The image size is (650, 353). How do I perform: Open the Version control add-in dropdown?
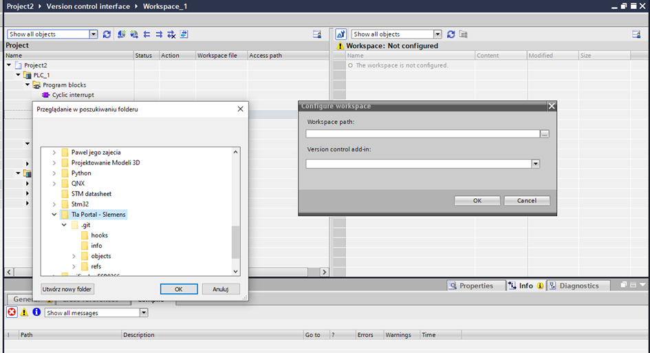535,164
